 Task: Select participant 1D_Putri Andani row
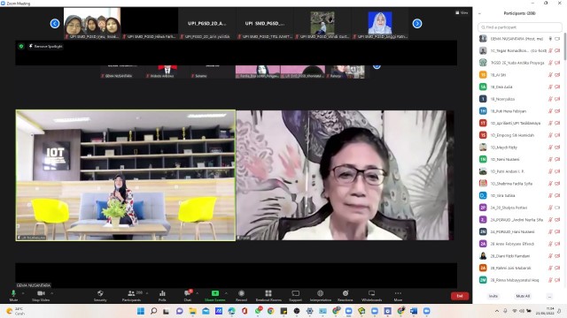point(520,171)
